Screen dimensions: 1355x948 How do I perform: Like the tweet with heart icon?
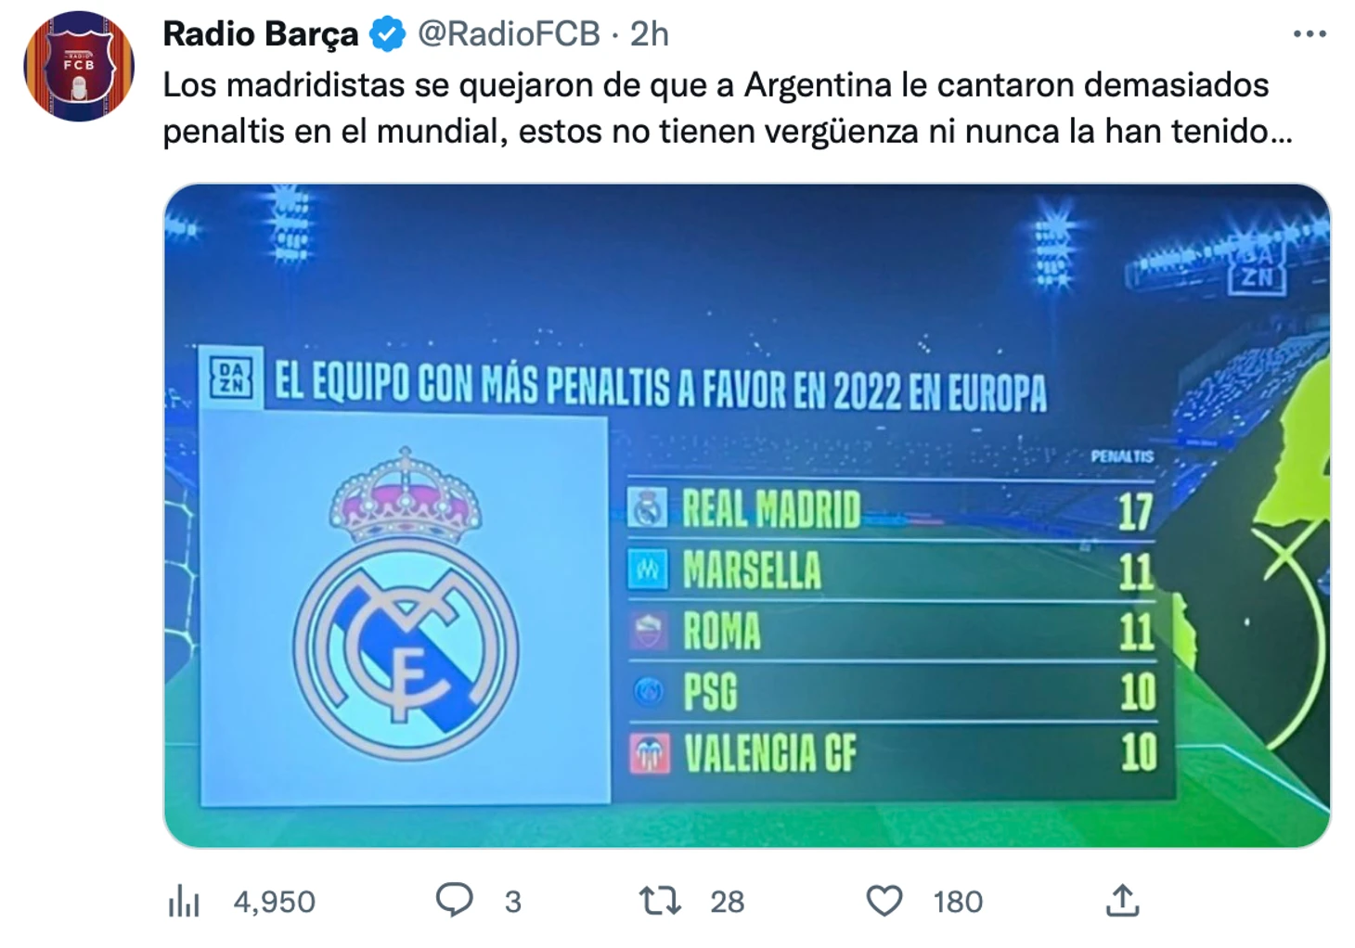point(884,901)
